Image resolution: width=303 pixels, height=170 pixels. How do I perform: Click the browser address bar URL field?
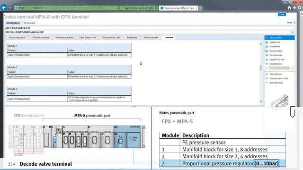coord(66,8)
